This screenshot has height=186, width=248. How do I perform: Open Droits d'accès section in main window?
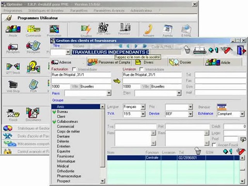(26, 136)
